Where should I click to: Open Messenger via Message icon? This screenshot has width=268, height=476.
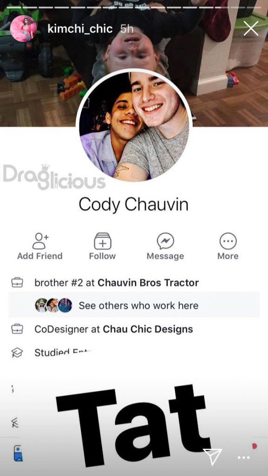tap(165, 241)
